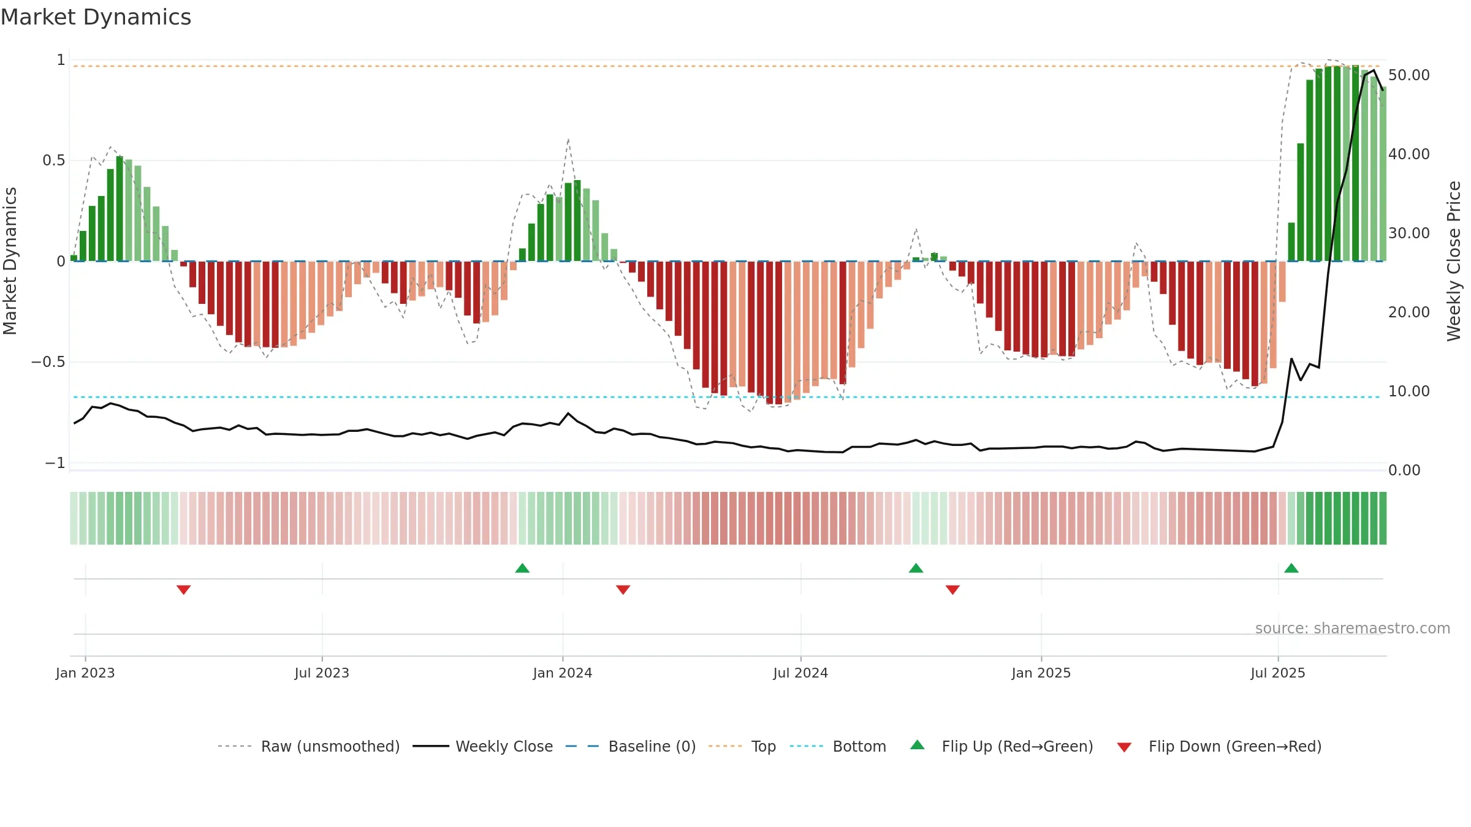Click the Jul 2024 x-axis label
1471x827 pixels.
tap(800, 673)
